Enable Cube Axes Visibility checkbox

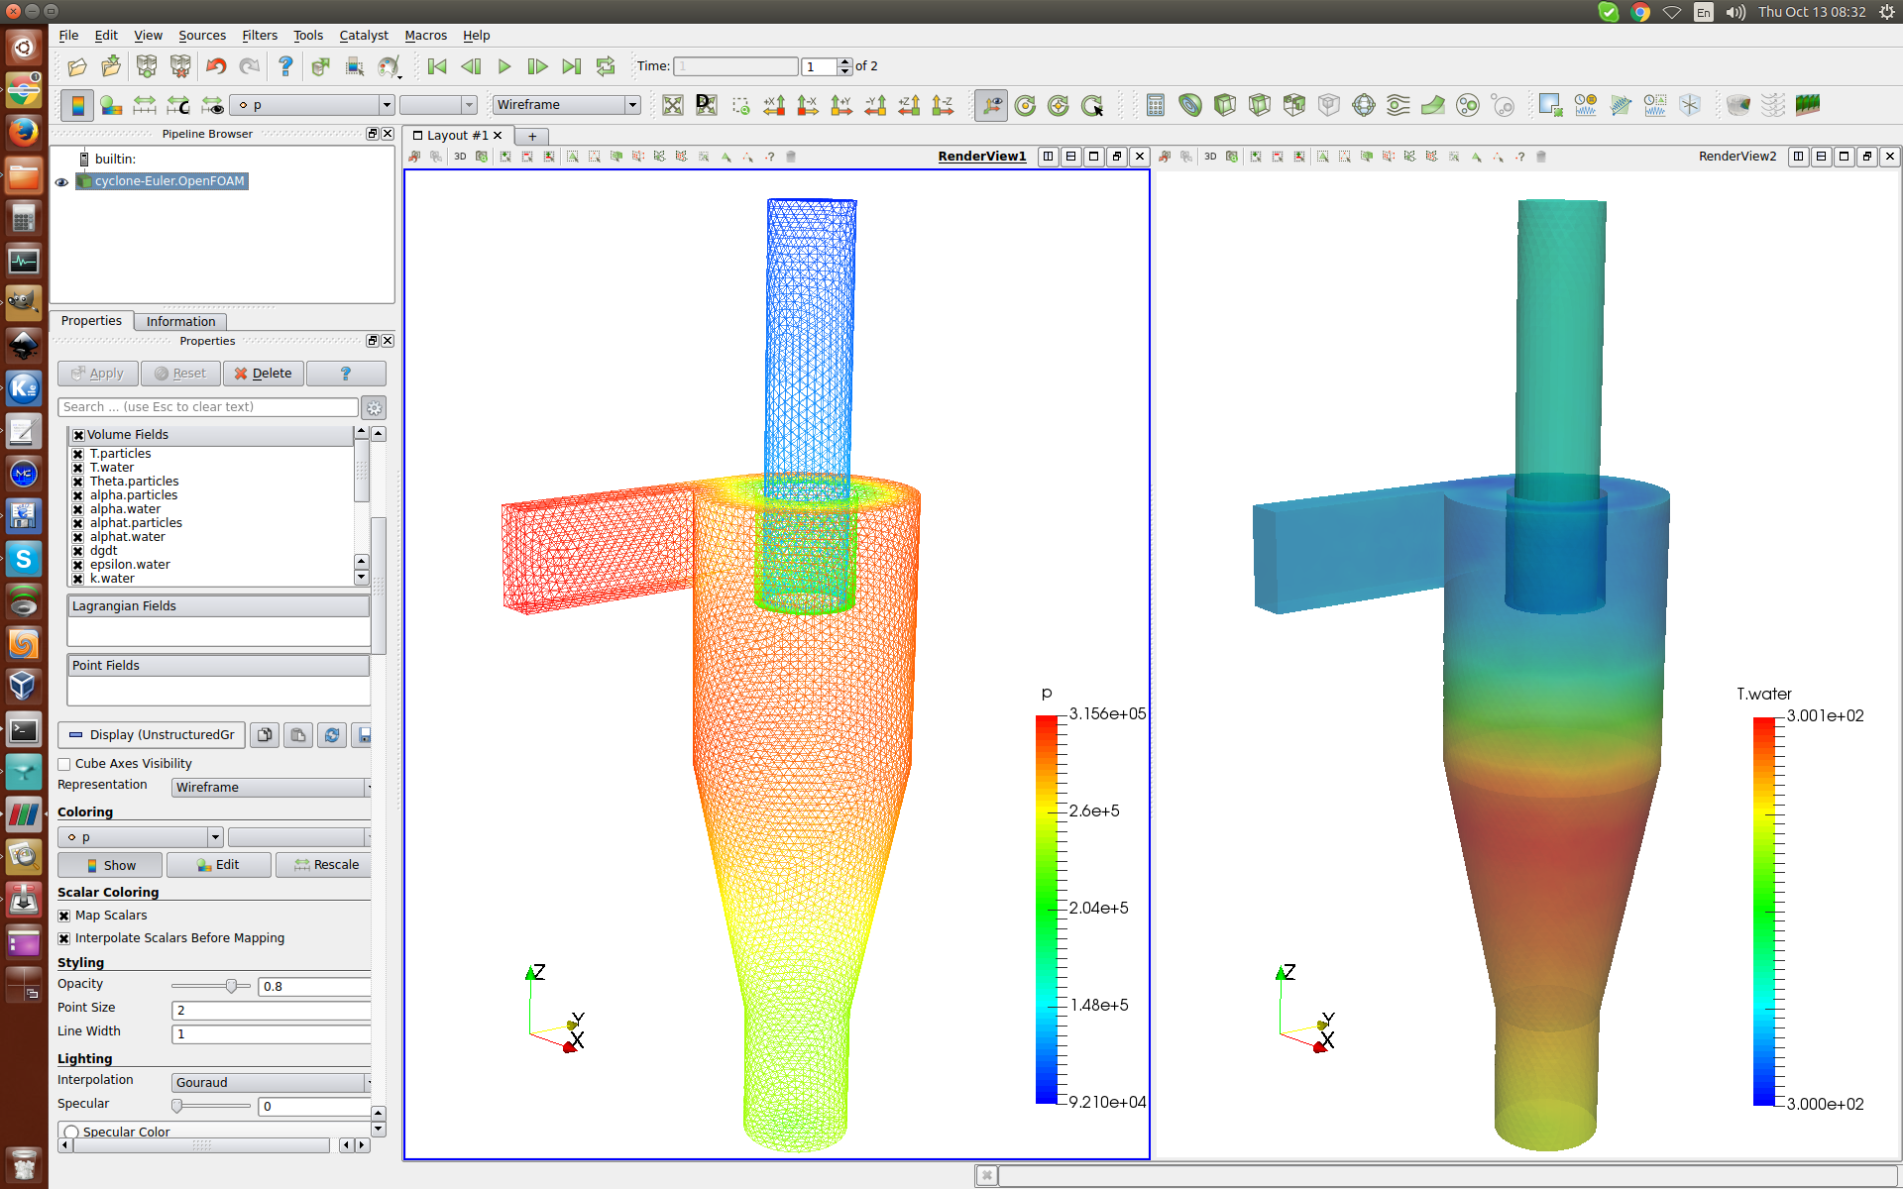[64, 764]
